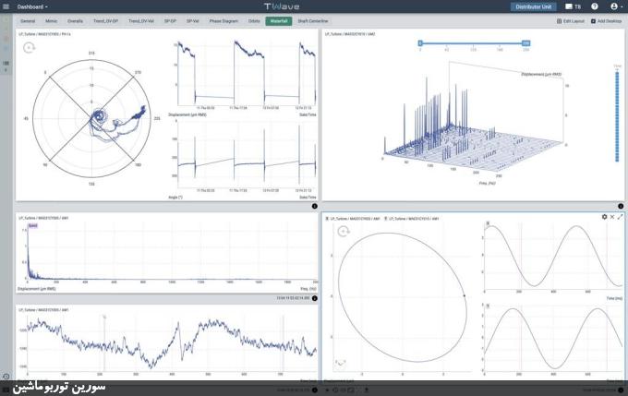Open the Dashboard dropdown menu
628x396 pixels.
tap(33, 6)
